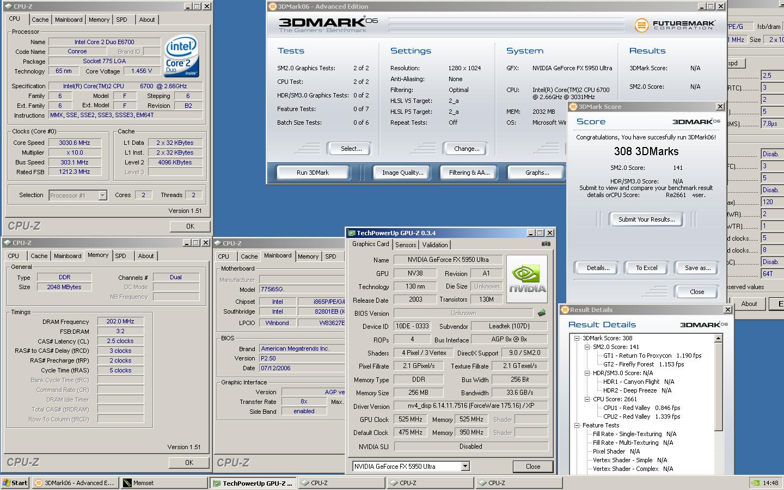Viewport: 784px width, 490px height.
Task: Open SPD tab in CPU-Z CPU window
Action: (121, 20)
